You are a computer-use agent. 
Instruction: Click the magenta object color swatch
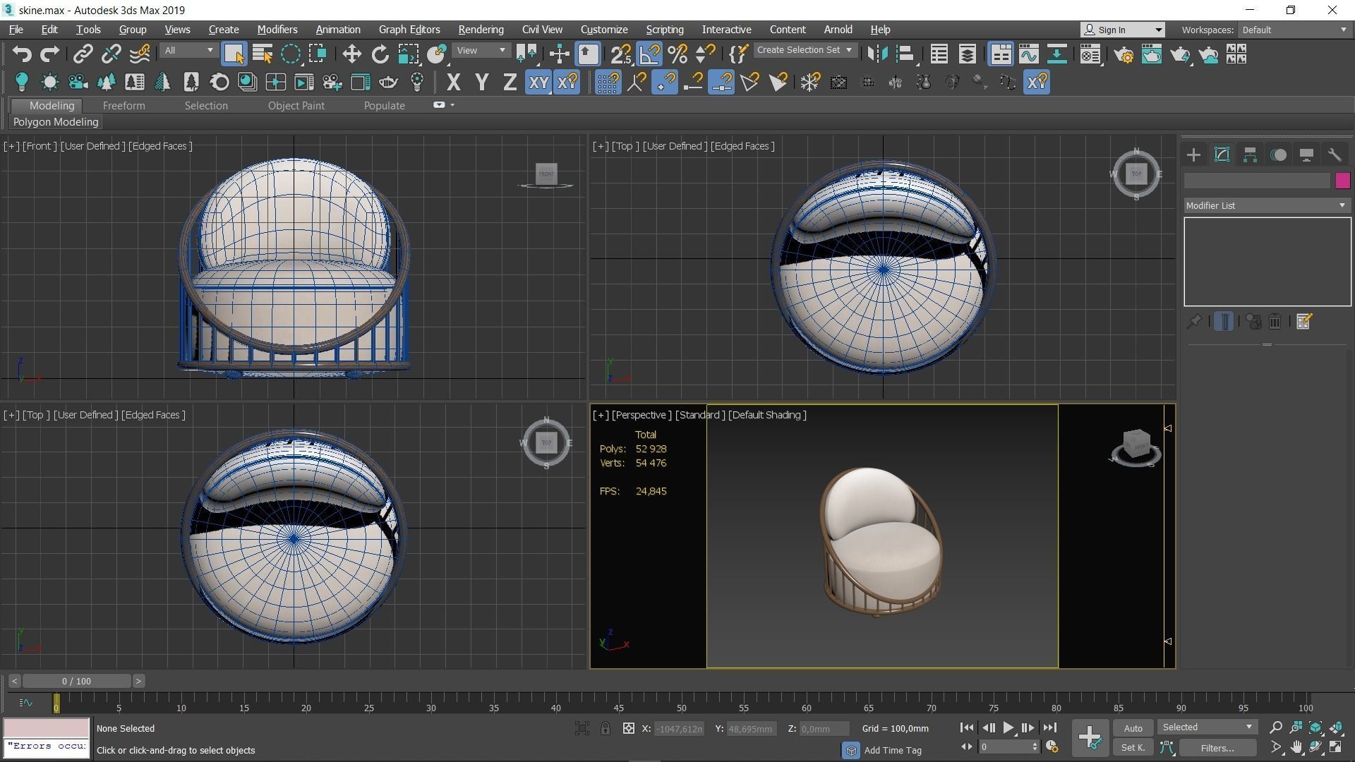(x=1342, y=181)
